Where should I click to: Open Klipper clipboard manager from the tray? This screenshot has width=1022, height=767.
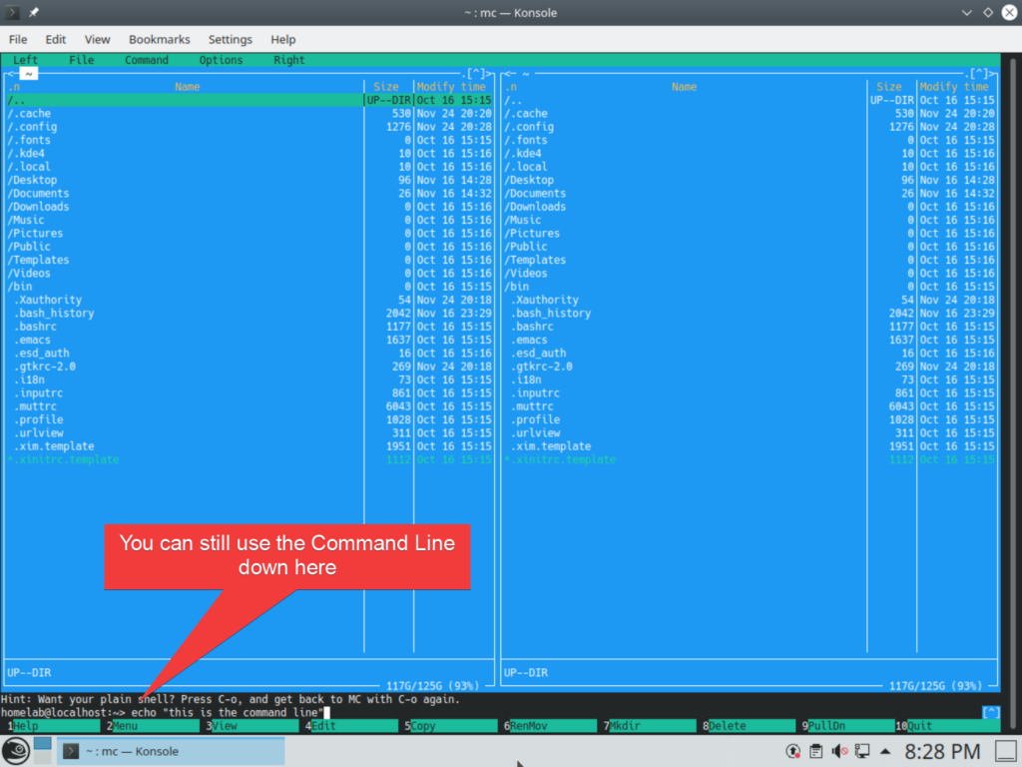tap(816, 750)
